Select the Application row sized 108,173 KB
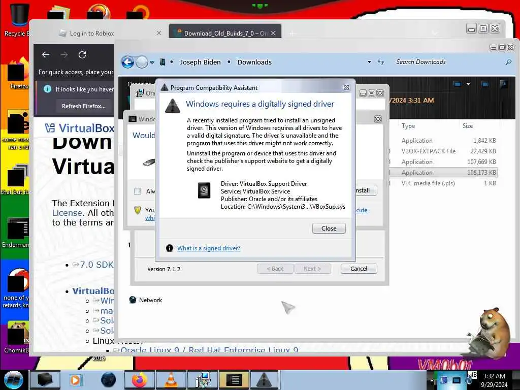Image resolution: width=520 pixels, height=390 pixels. click(443, 173)
